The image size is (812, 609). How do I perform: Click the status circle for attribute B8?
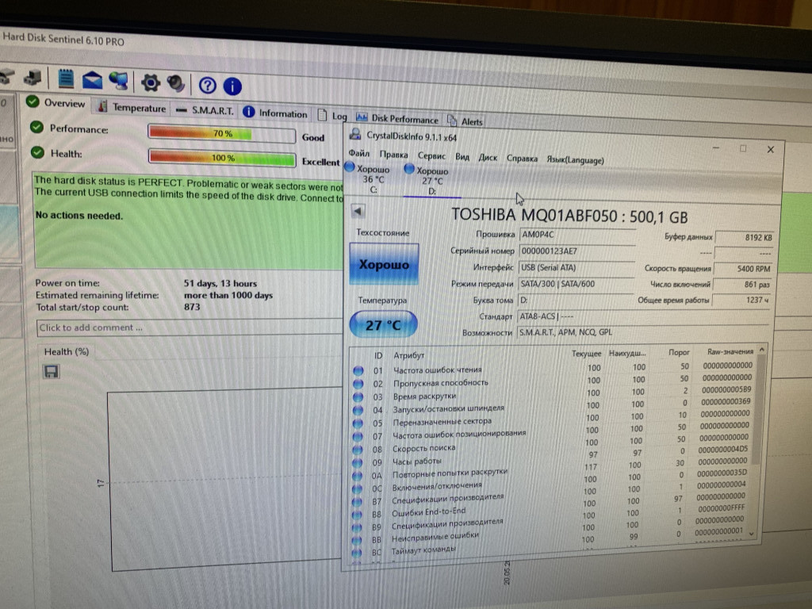coord(357,515)
